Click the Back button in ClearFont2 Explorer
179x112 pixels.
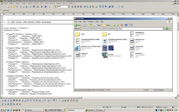(78, 25)
